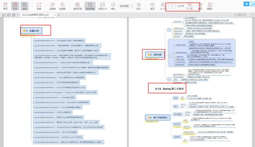Viewport: 255px width, 147px height.
Task: Zoom out with the 缩小 button
Action: (113, 6)
